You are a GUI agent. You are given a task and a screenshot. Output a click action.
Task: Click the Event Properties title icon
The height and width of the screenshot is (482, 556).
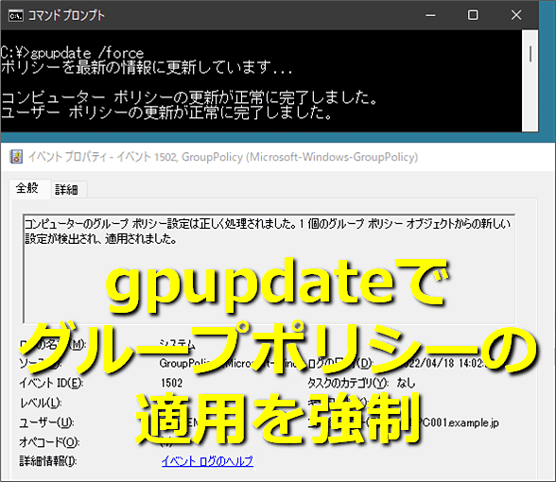pyautogui.click(x=16, y=156)
